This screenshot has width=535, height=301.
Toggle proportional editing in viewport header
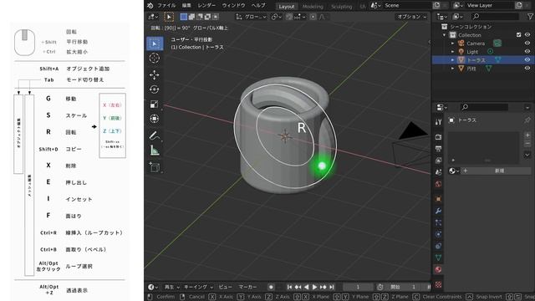[x=313, y=17]
